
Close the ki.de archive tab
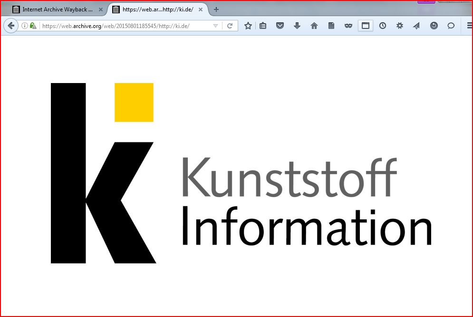point(200,9)
